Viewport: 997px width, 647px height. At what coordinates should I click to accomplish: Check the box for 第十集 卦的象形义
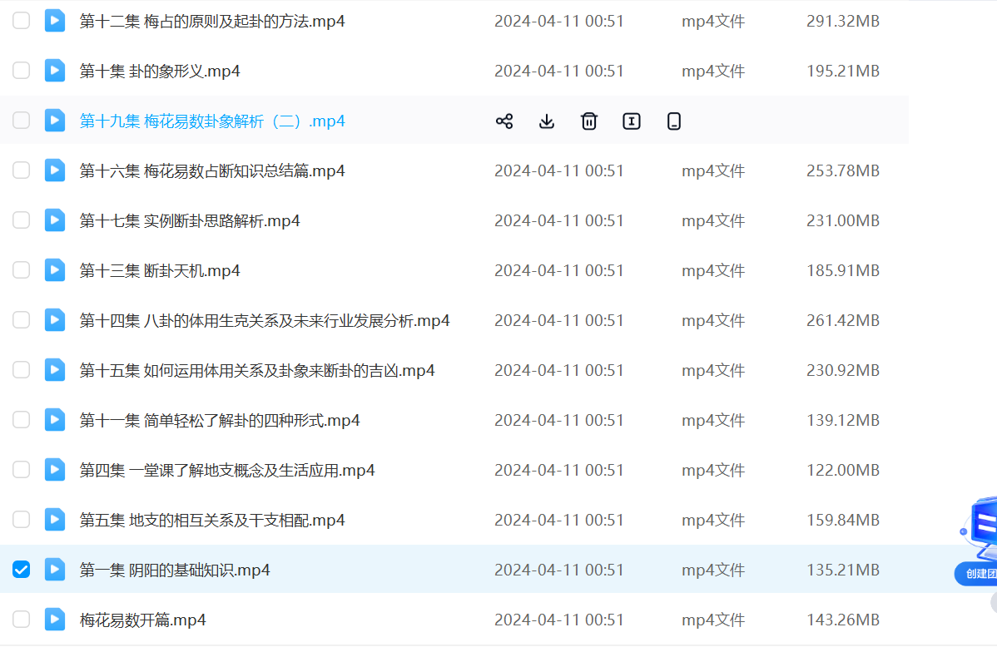coord(21,71)
